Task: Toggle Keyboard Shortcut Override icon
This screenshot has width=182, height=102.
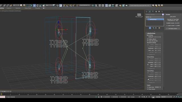Action: coord(61,5)
